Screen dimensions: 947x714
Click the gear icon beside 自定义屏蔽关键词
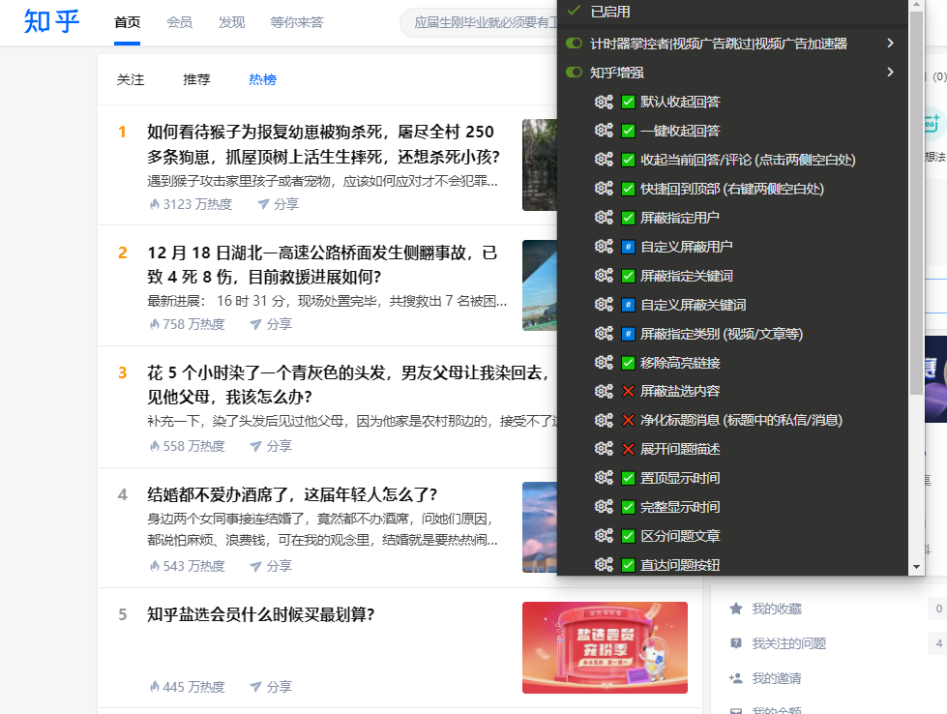pyautogui.click(x=604, y=305)
